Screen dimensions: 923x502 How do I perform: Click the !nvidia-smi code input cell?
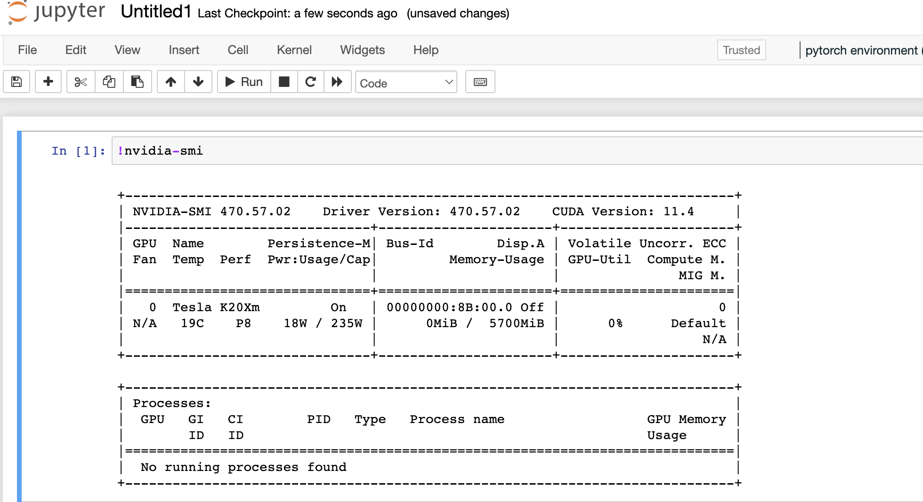[x=517, y=151]
